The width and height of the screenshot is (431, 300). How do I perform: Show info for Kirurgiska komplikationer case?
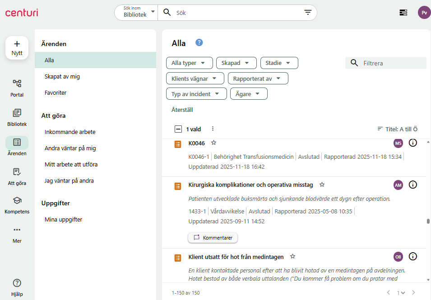[x=412, y=185]
